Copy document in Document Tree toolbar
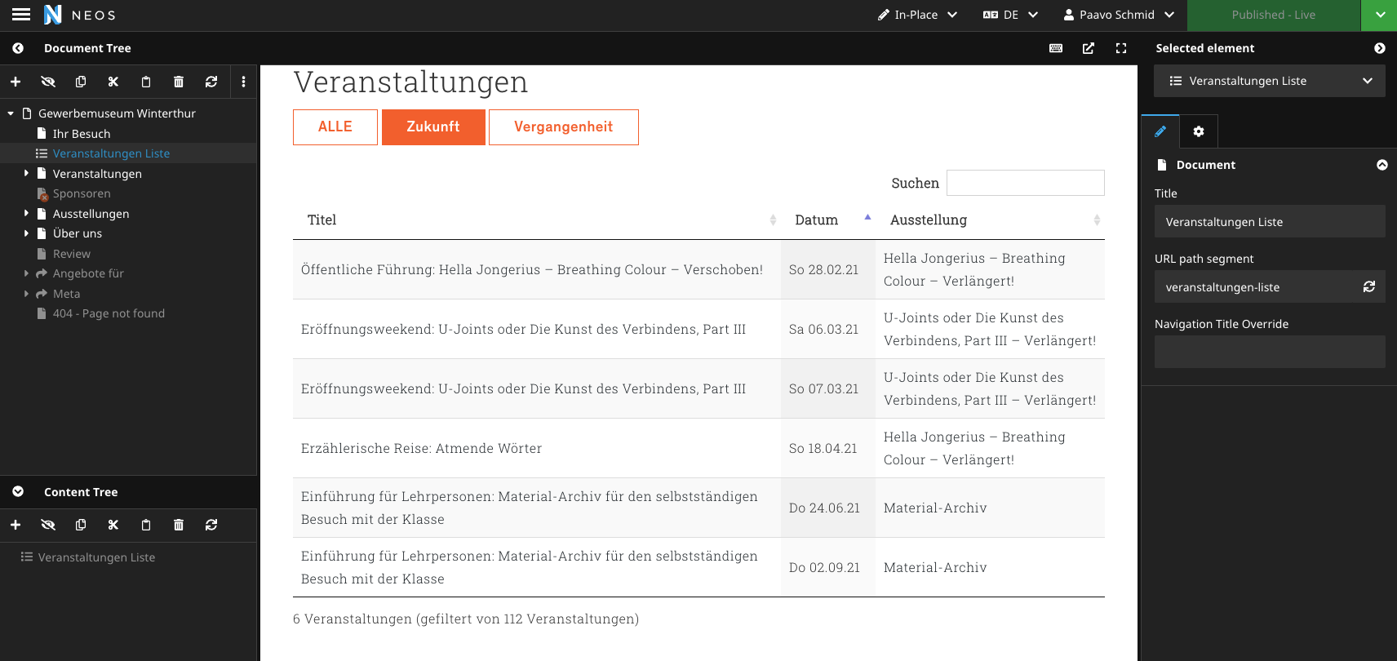Viewport: 1397px width, 661px height. (81, 82)
